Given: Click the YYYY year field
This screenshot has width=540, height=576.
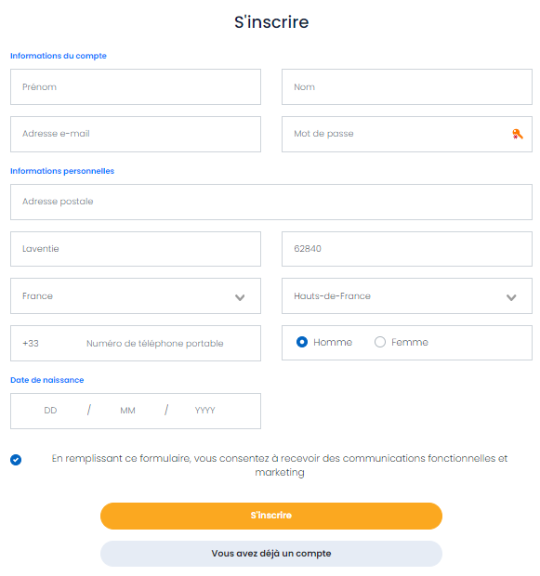Looking at the screenshot, I should pyautogui.click(x=204, y=411).
